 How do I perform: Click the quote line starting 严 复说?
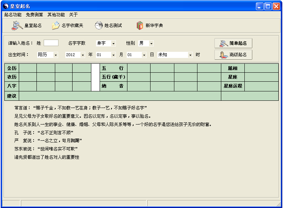[48, 140]
